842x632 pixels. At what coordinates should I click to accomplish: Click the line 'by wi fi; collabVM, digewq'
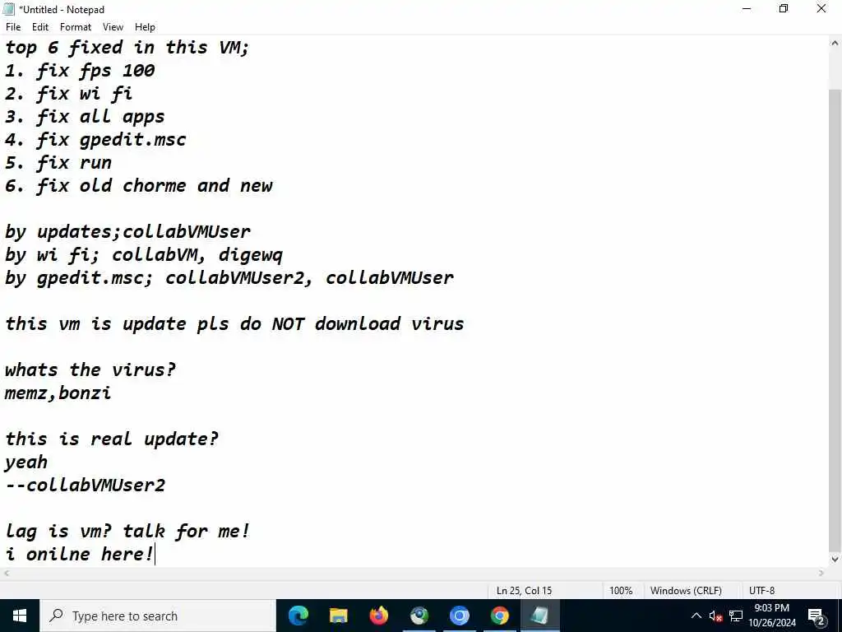coord(144,255)
